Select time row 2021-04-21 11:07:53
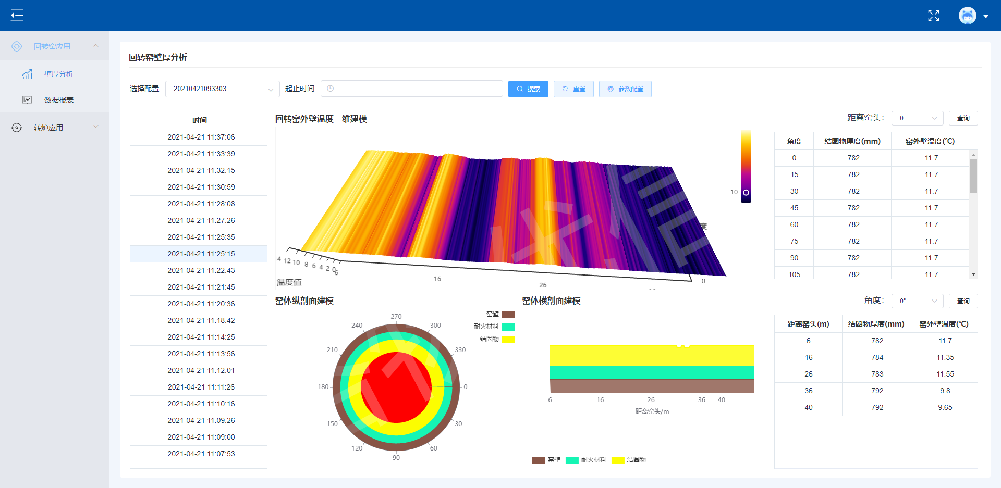Image resolution: width=1001 pixels, height=488 pixels. tap(199, 454)
